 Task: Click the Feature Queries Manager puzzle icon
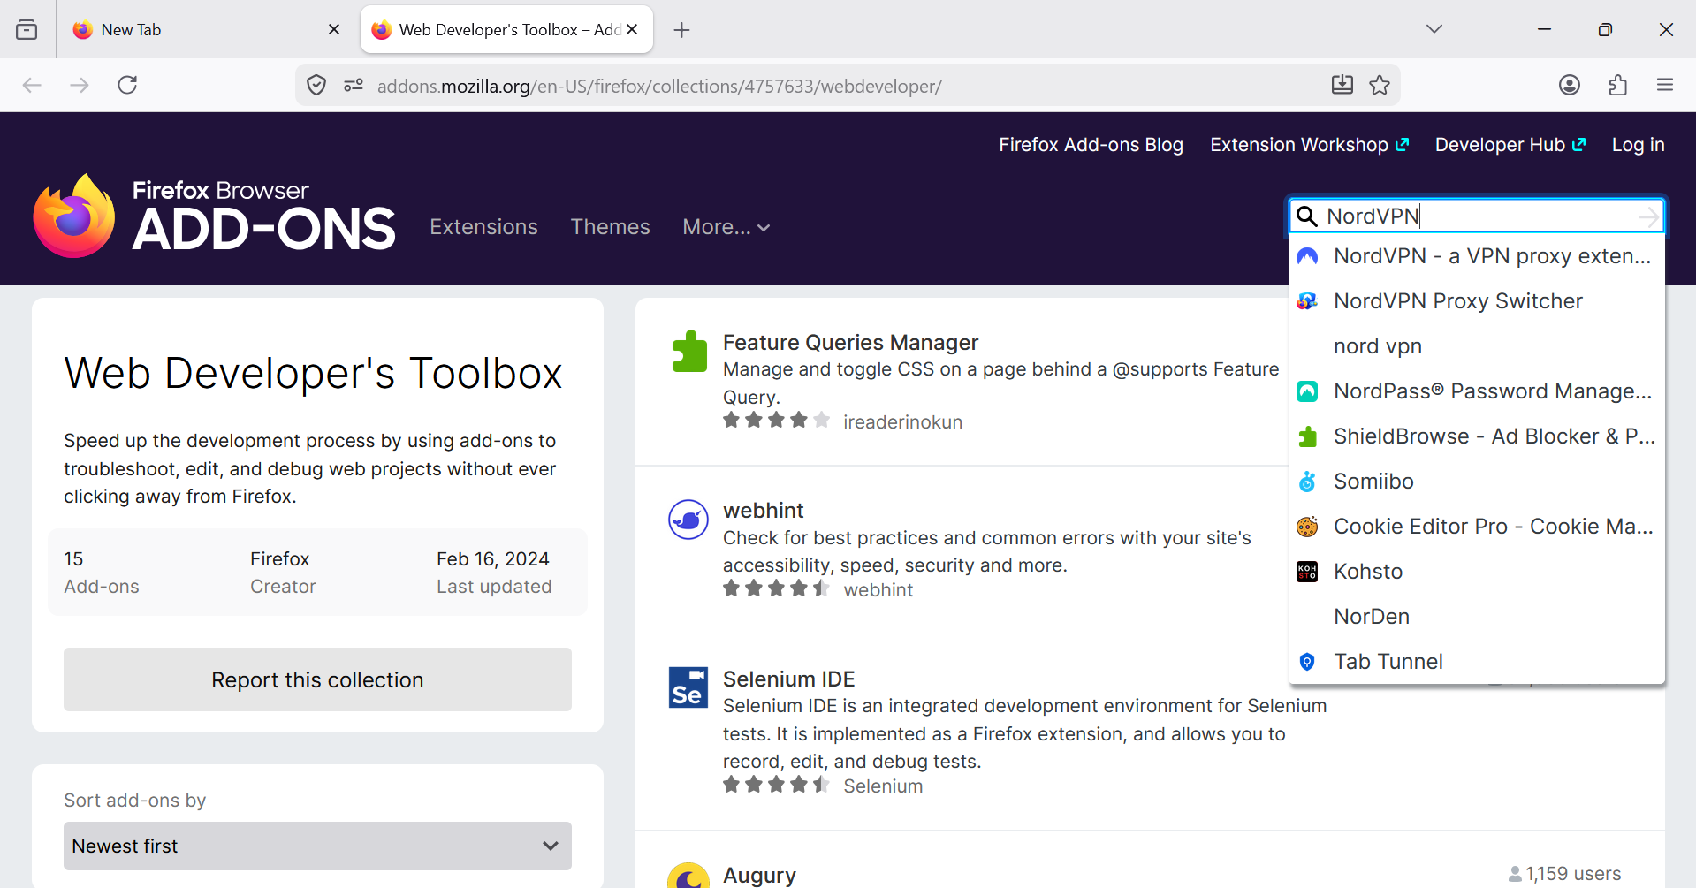point(689,351)
